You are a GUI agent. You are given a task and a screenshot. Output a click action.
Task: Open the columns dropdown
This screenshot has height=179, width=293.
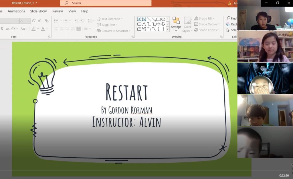87,29
